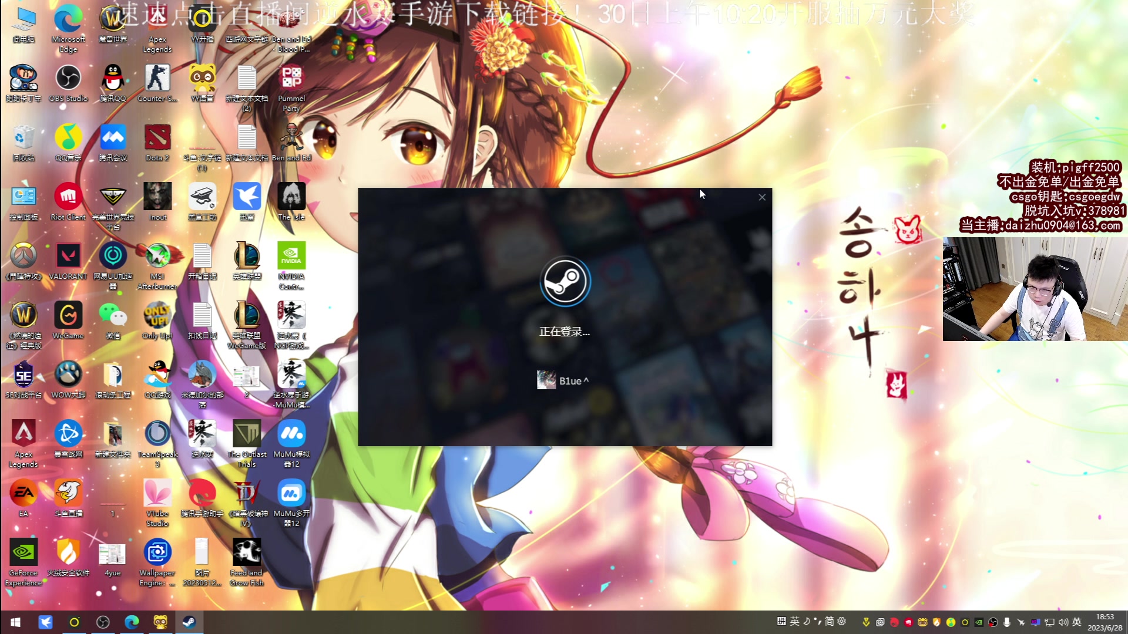Open volume control in system tray

1063,622
